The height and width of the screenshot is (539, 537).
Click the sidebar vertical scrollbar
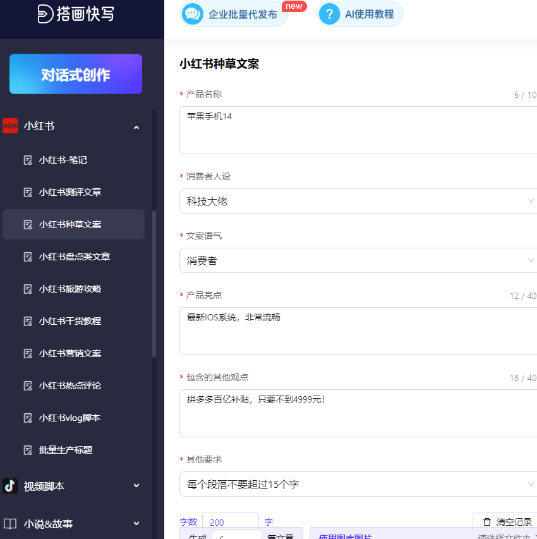tap(154, 284)
